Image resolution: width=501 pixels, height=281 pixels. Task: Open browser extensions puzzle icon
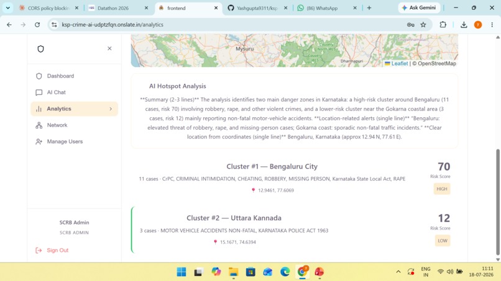coord(443,25)
